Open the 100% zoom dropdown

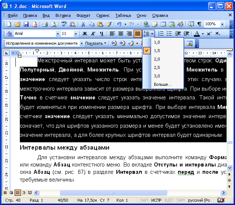[x=223, y=24]
